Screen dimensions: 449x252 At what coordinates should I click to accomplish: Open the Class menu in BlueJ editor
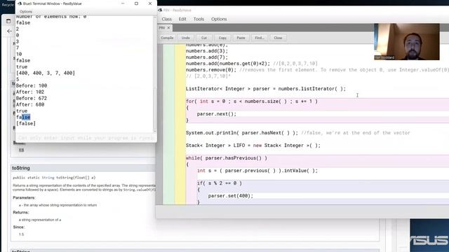tap(166, 19)
